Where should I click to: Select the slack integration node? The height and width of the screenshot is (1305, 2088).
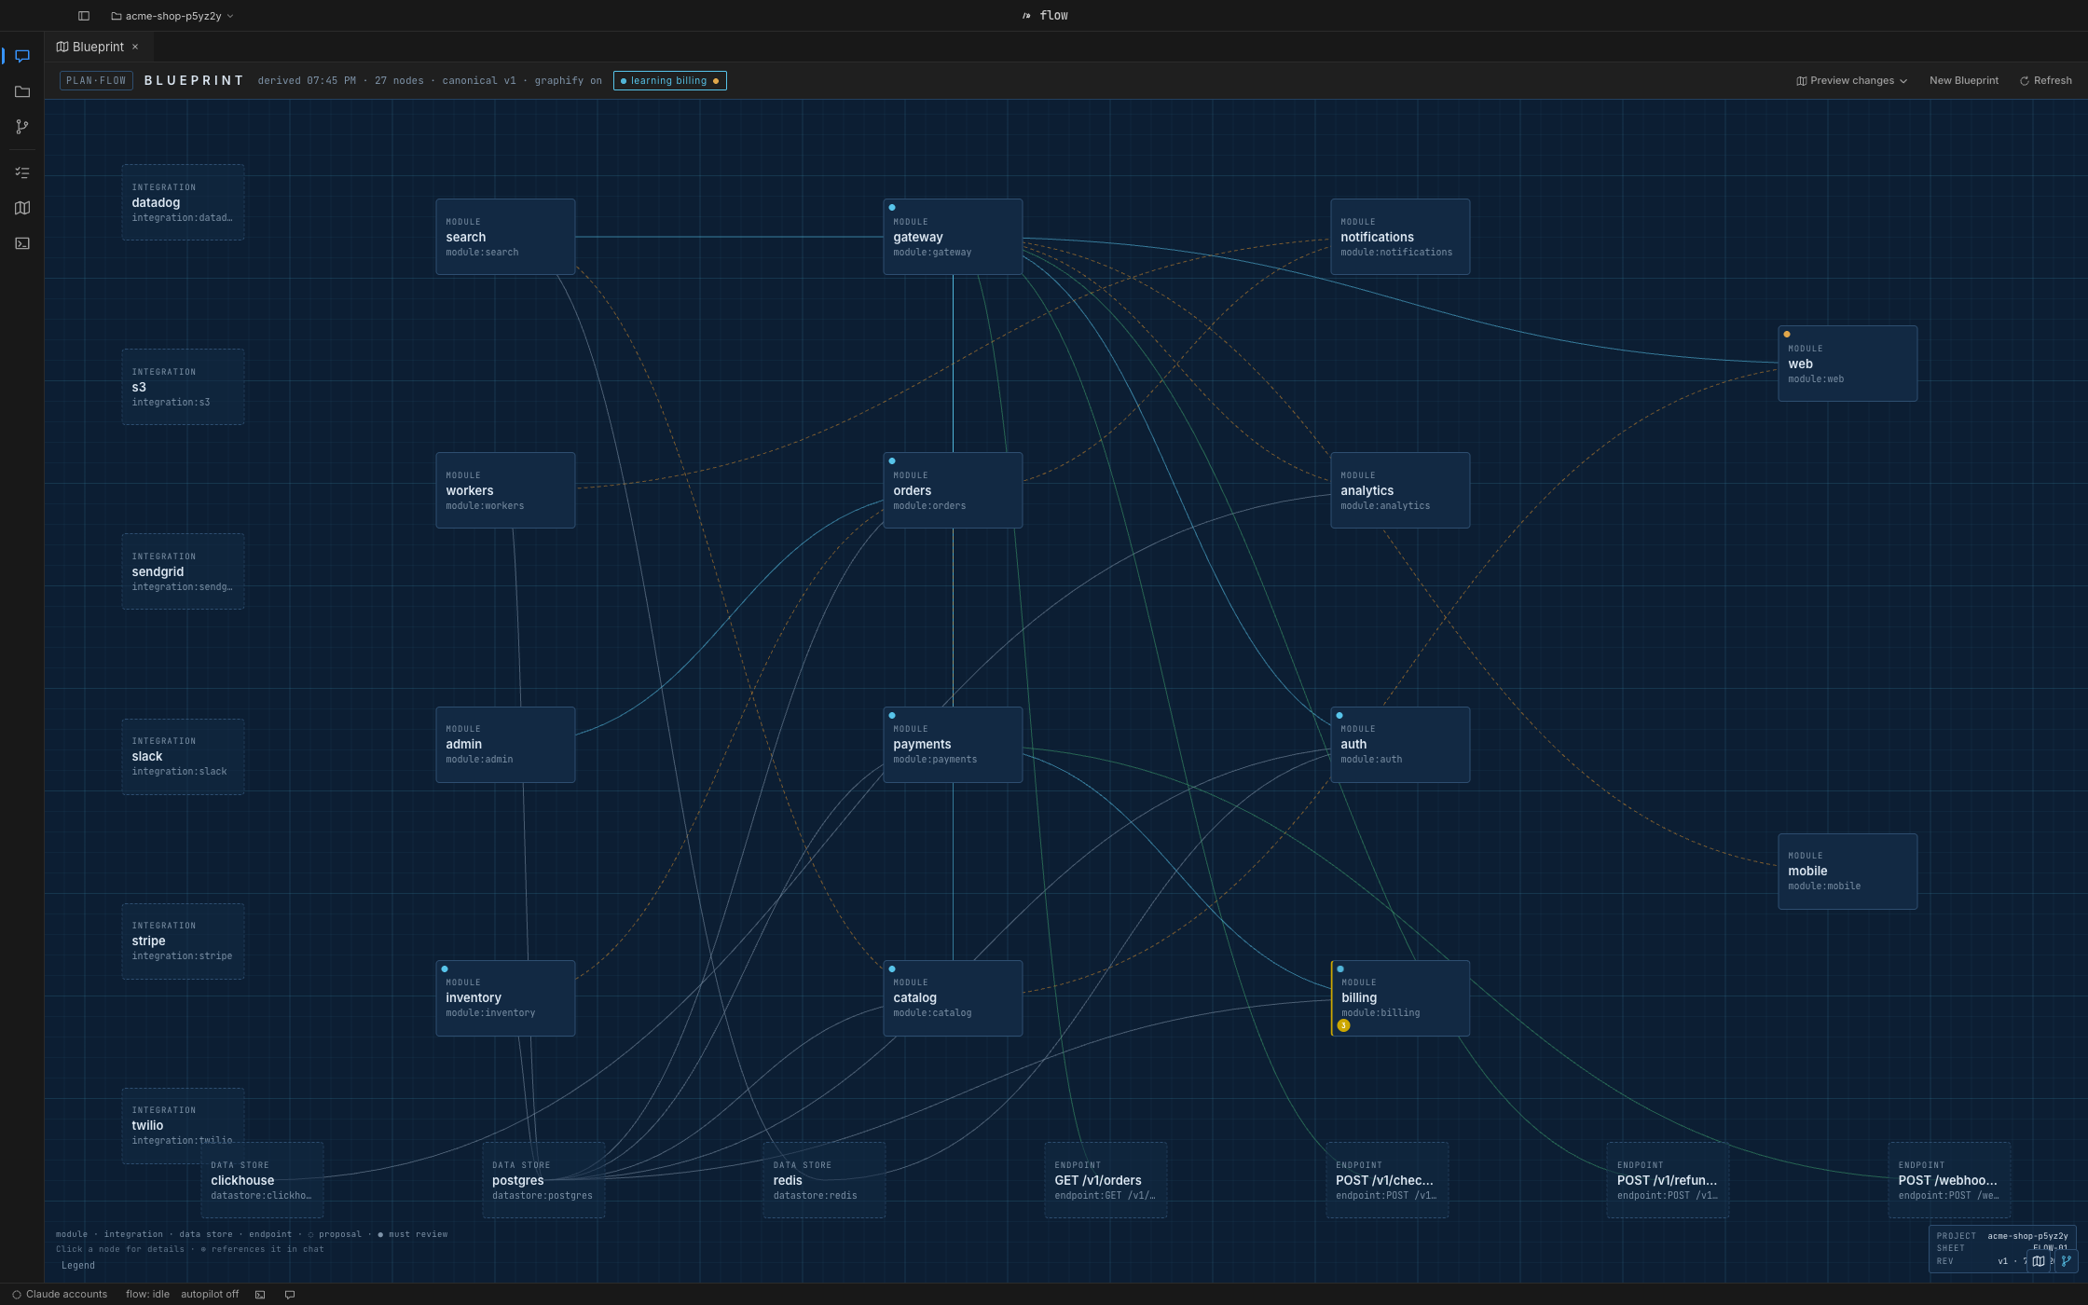tap(183, 756)
